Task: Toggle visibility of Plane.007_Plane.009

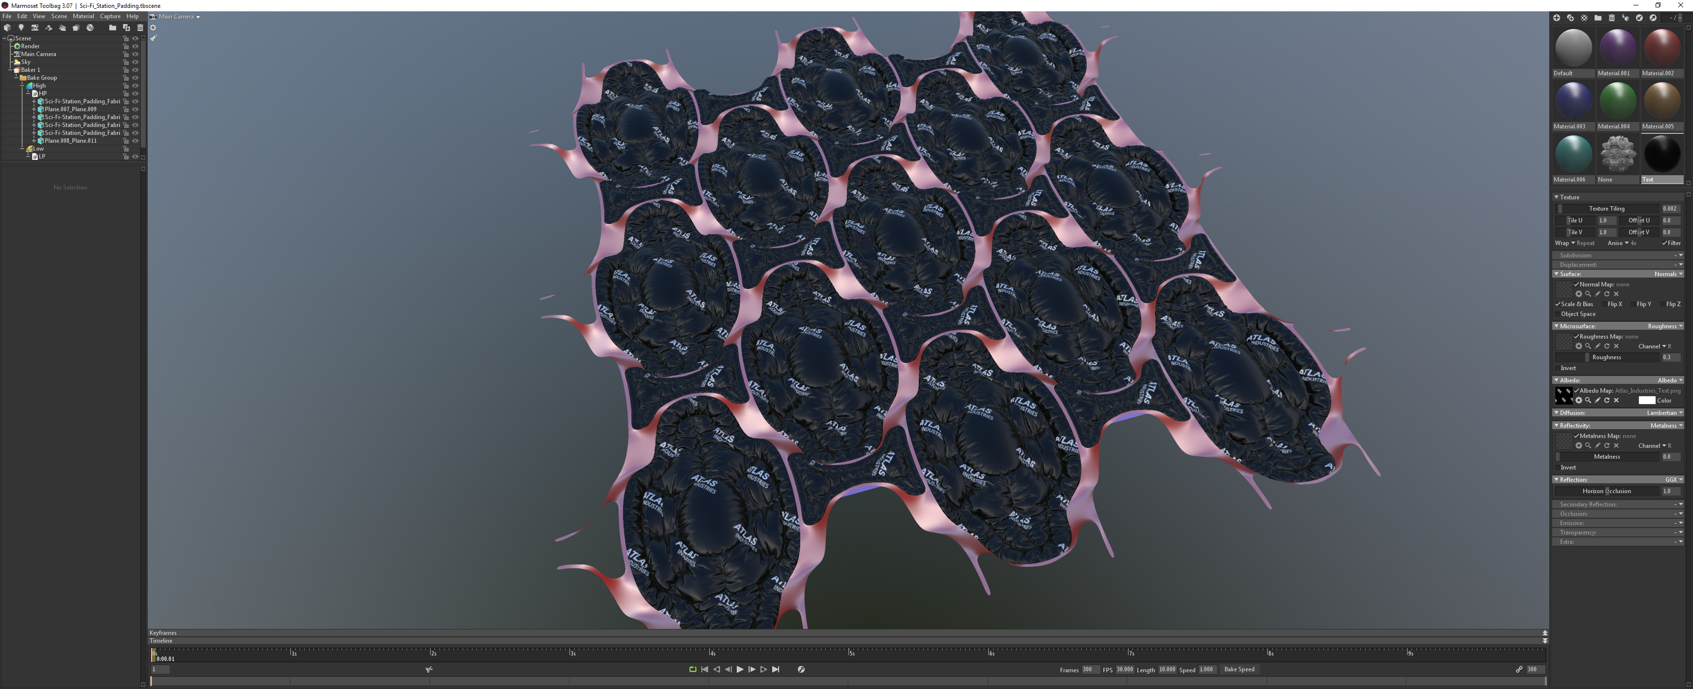Action: click(135, 109)
